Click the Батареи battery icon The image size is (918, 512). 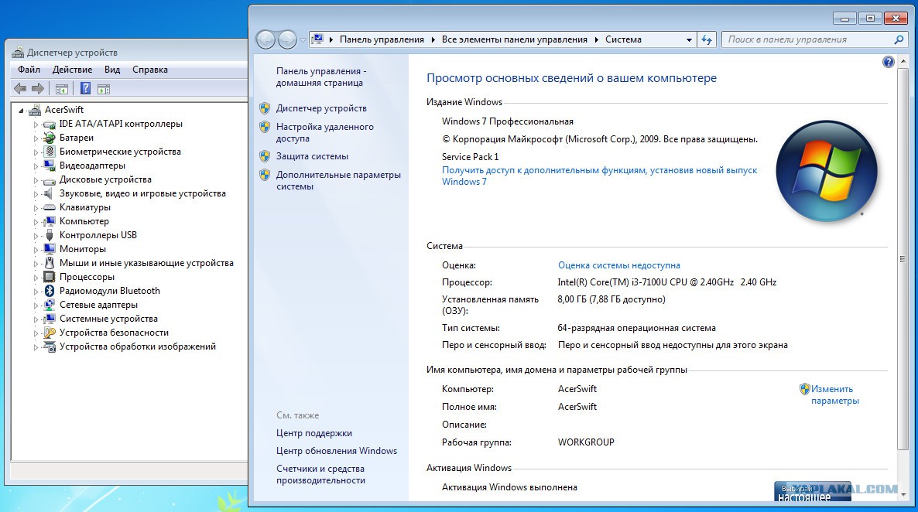pos(50,138)
